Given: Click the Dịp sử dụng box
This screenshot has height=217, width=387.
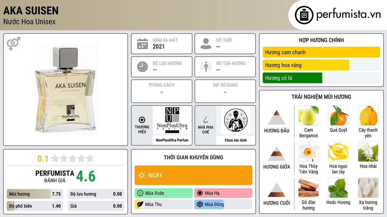Looking at the screenshot, I should pos(225,91).
